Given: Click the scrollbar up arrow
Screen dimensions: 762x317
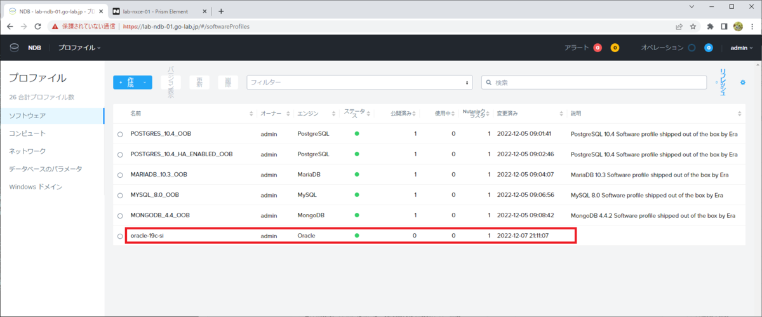Looking at the screenshot, I should point(758,64).
